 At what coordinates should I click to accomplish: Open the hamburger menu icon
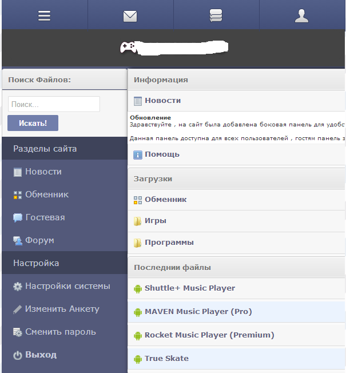[x=45, y=16]
